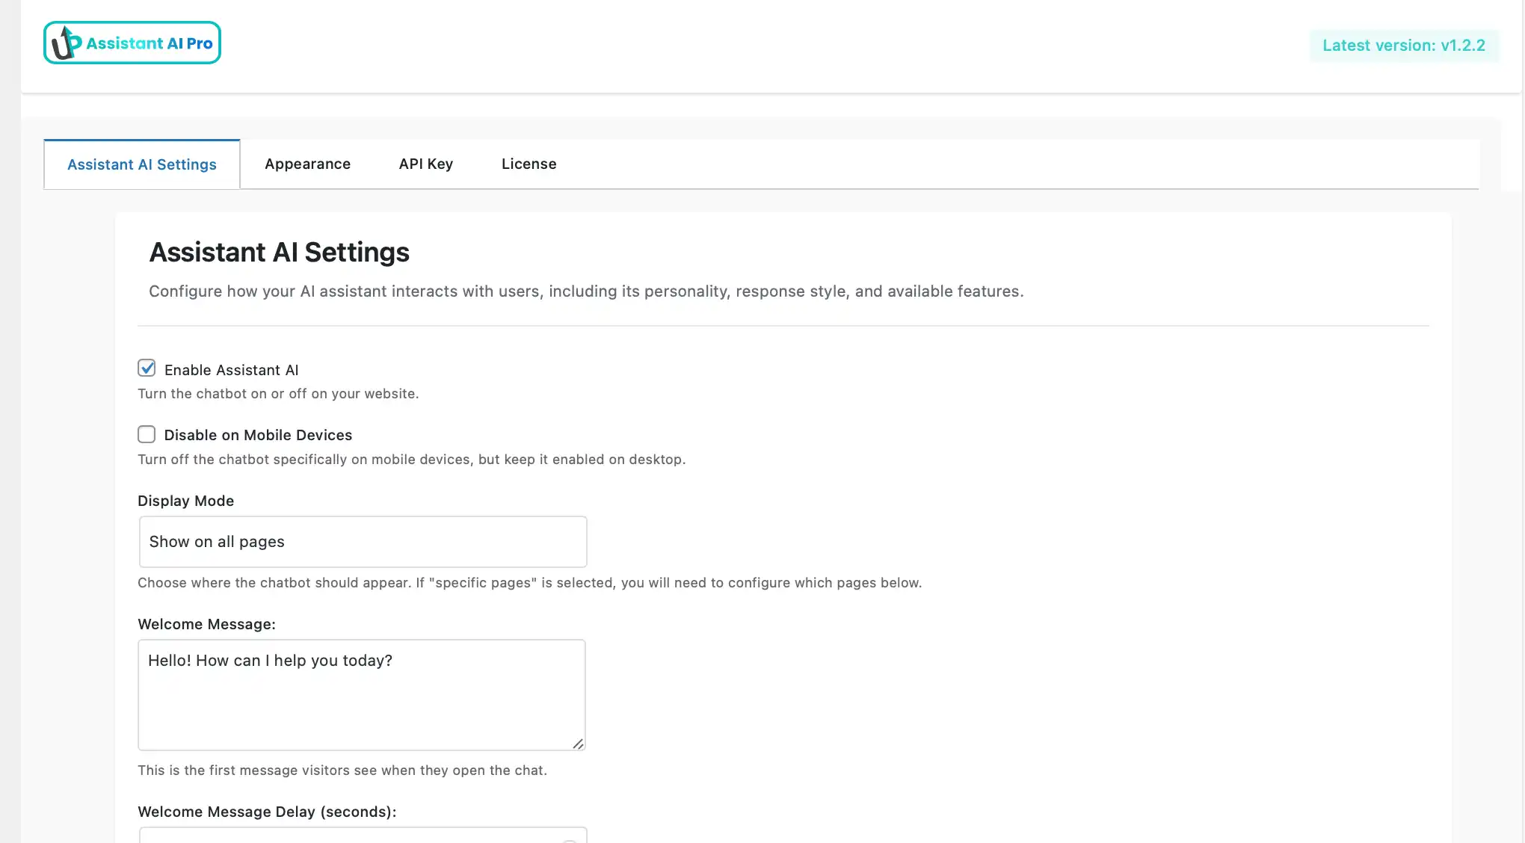Select the Assistant AI Settings tab
The width and height of the screenshot is (1525, 843).
point(141,164)
